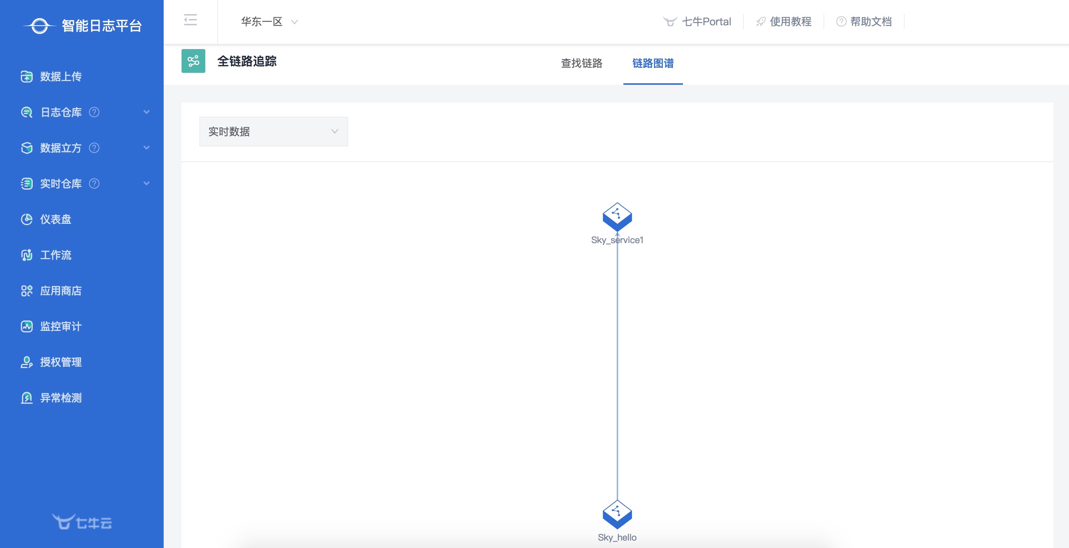Open the 使用教程 link
The image size is (1069, 548).
coord(790,22)
